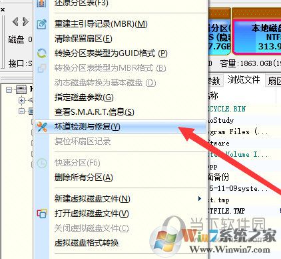The image size is (281, 259).
Task: Select the TFILE.TMP file row
Action: (x=226, y=211)
